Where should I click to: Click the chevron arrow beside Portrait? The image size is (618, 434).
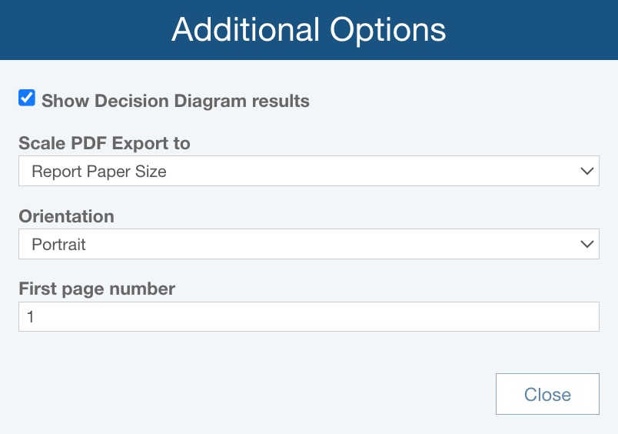click(588, 244)
